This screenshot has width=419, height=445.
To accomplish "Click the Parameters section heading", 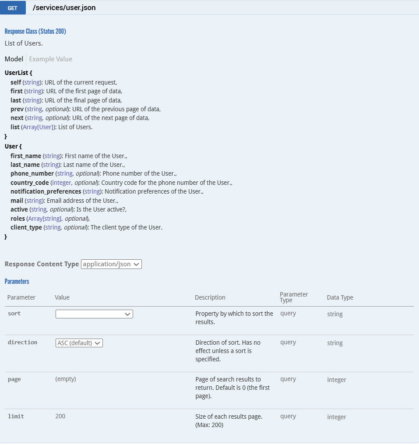I will 17,281.
